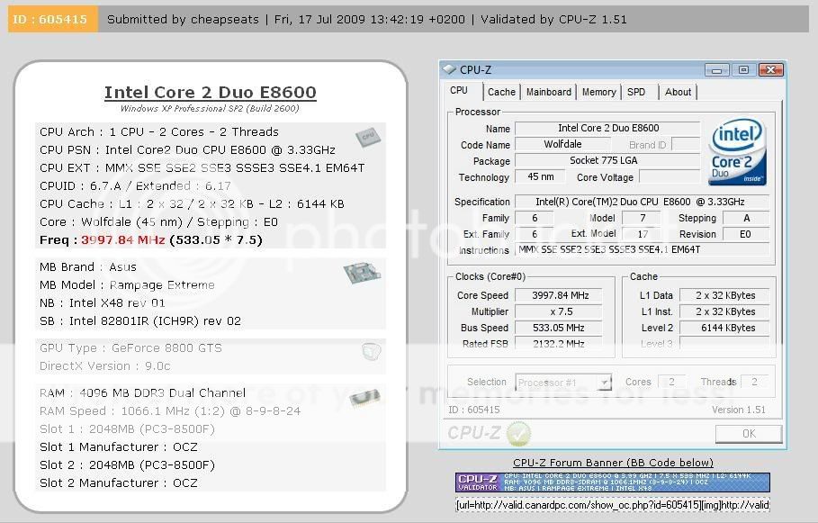Click the GPU icon beside GeForce 8800 GTS
818x523 pixels.
pos(371,351)
